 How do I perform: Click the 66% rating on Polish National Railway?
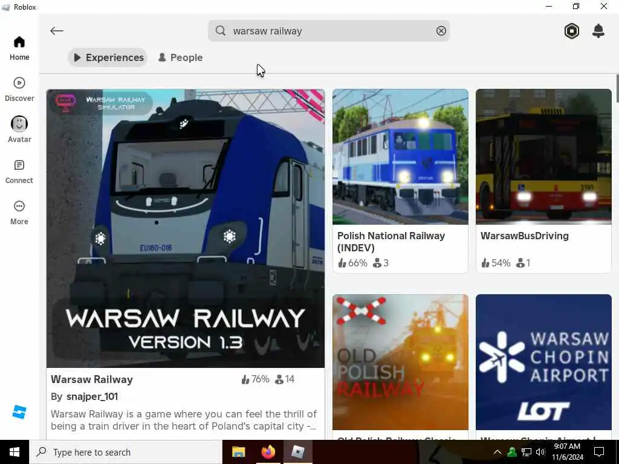352,263
